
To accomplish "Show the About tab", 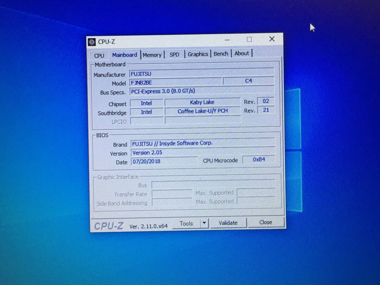I will [x=242, y=53].
